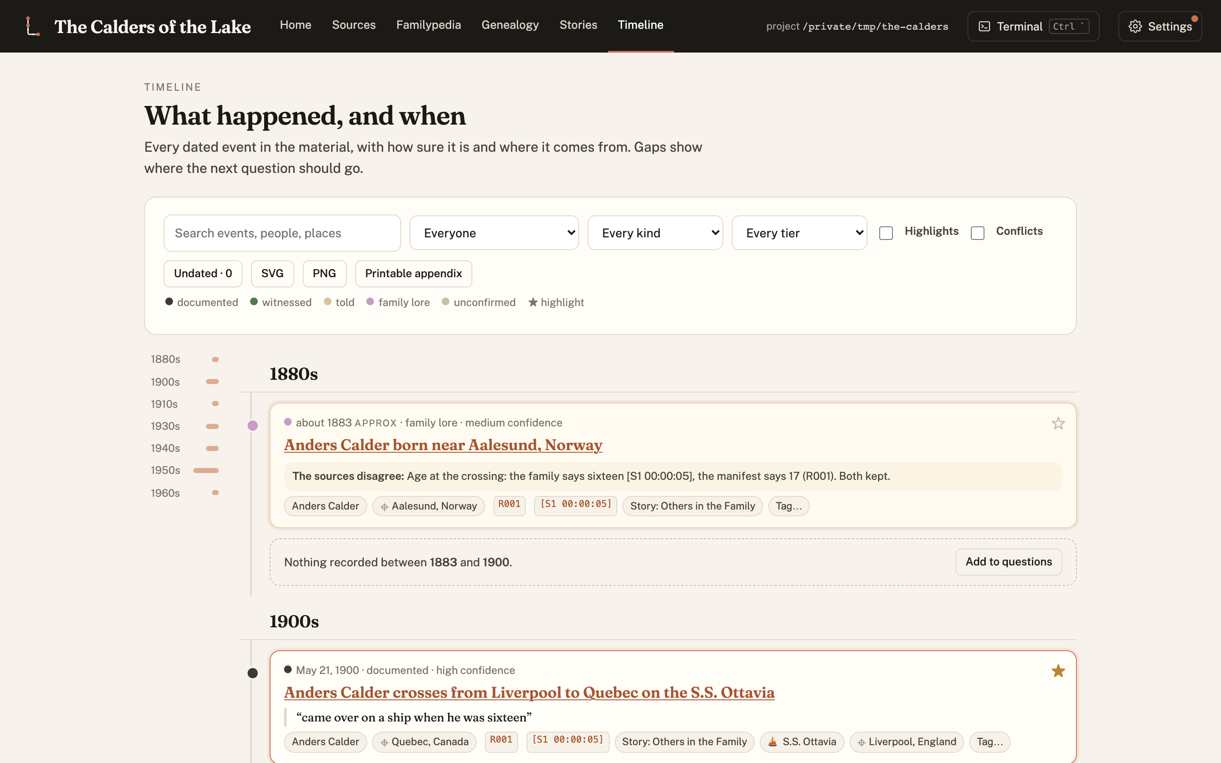Screen dimensions: 1221x763
Task: Open the Every kind dropdown
Action: 655,233
